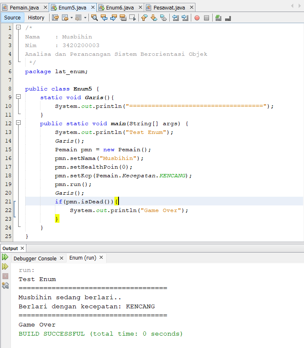The width and height of the screenshot is (304, 348).
Task: Close the Pesawat.java tab
Action: pos(192,7)
